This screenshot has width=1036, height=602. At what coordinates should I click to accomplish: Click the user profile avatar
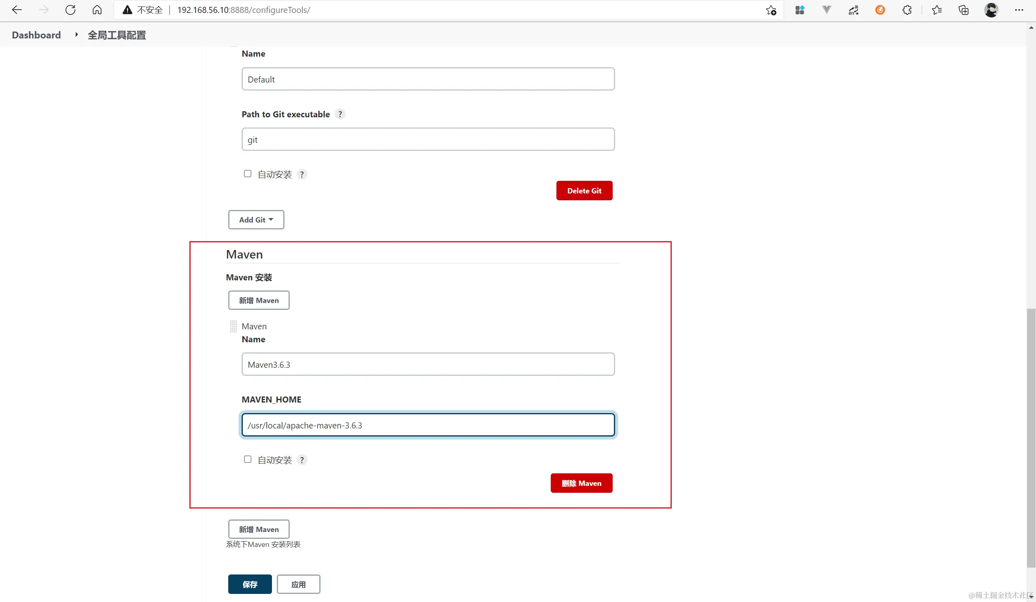pyautogui.click(x=991, y=10)
